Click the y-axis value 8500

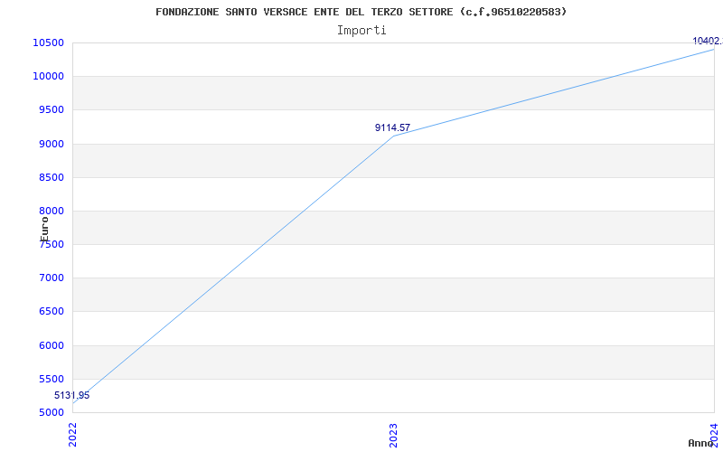pyautogui.click(x=51, y=177)
